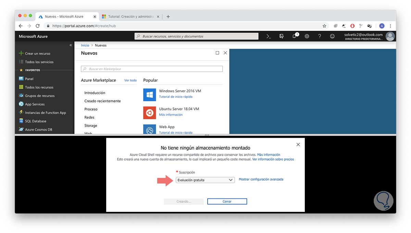Click the Web App title text
Viewport: 411px width, 233px height.
point(167,127)
